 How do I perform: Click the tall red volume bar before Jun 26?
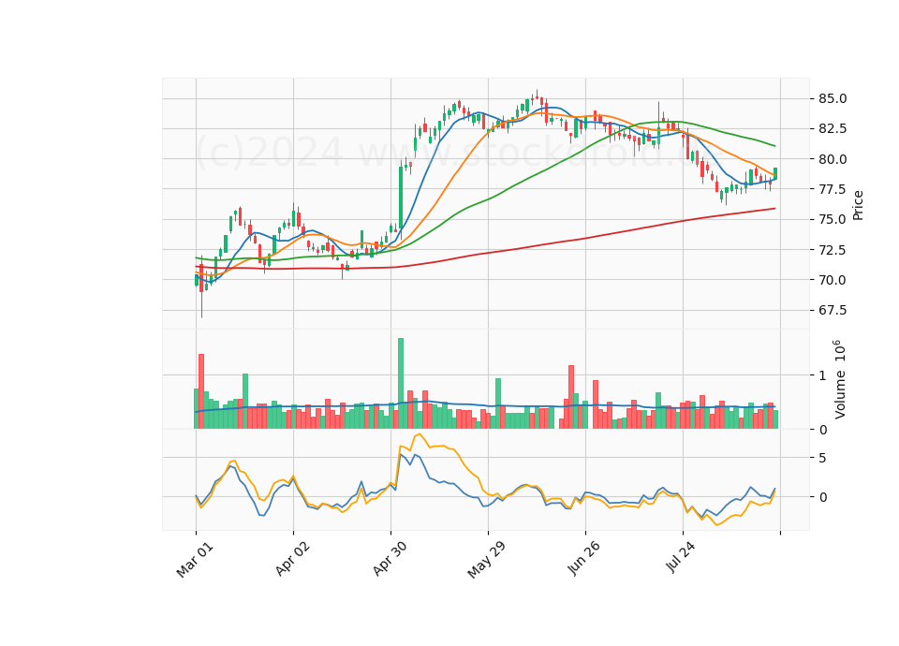pos(571,397)
